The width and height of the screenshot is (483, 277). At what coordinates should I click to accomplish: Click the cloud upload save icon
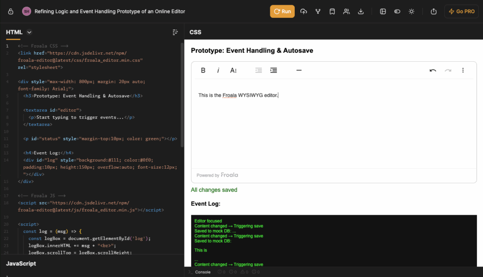pyautogui.click(x=303, y=11)
